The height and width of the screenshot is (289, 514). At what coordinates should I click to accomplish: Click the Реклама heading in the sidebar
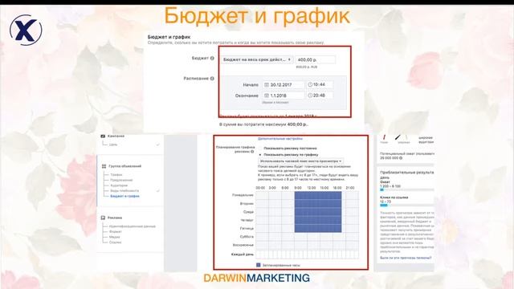115,218
